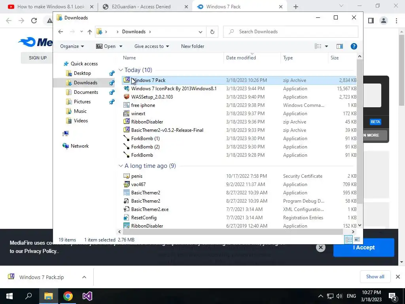Expand the Give access to menu
This screenshot has width=405, height=304.
[x=151, y=46]
